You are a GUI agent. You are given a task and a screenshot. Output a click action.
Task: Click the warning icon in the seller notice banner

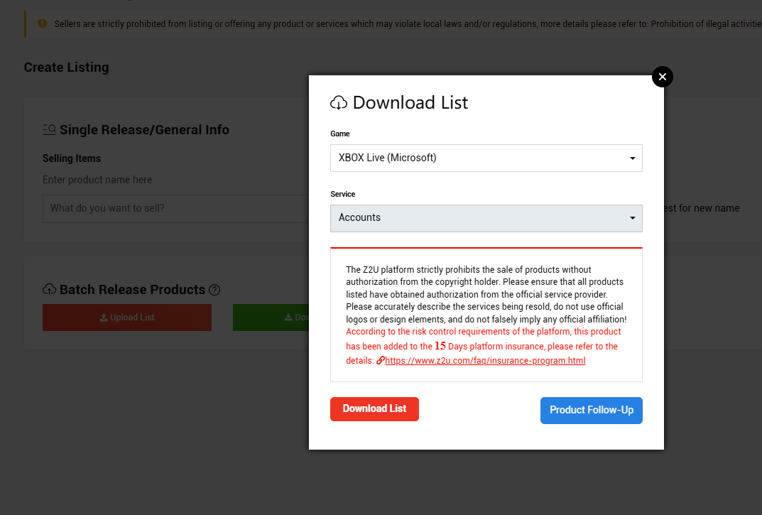[43, 23]
